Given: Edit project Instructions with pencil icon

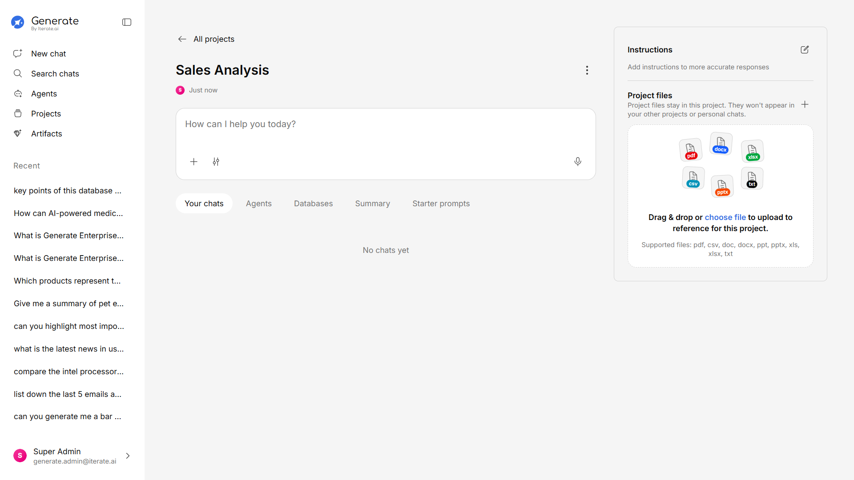Looking at the screenshot, I should pyautogui.click(x=804, y=50).
